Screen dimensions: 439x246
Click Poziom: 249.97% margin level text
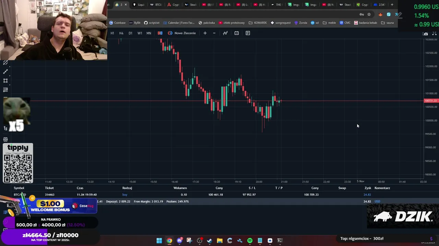178,202
